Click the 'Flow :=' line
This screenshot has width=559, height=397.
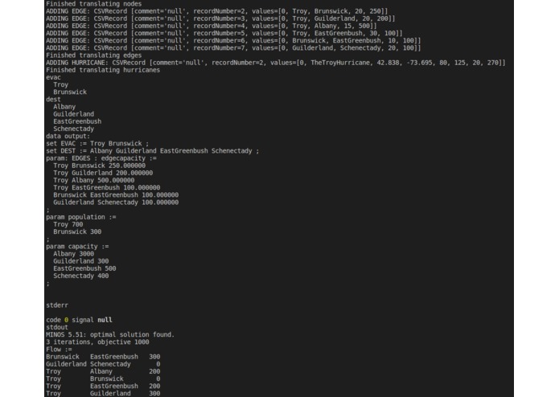click(x=59, y=350)
